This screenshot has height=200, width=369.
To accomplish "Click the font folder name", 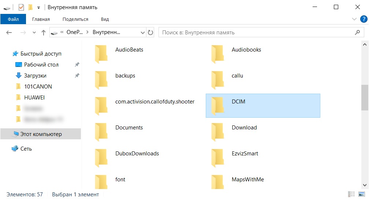I will coord(120,179).
